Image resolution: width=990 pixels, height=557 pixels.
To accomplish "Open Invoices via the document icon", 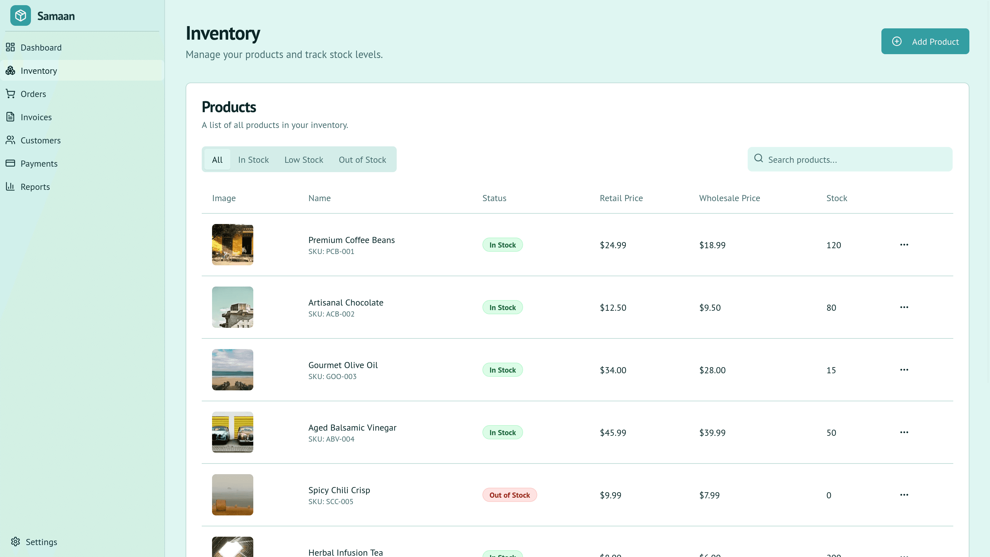I will [10, 117].
